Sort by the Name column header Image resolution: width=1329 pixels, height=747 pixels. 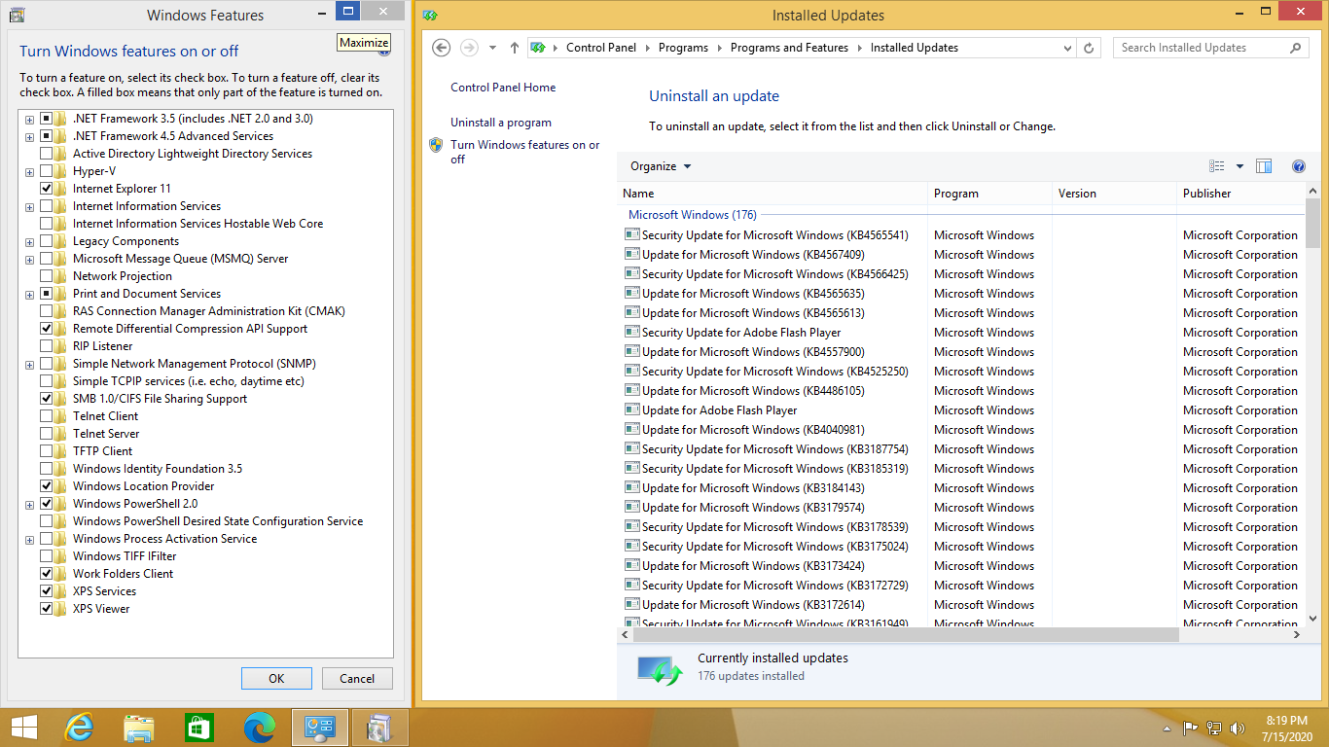pos(772,194)
